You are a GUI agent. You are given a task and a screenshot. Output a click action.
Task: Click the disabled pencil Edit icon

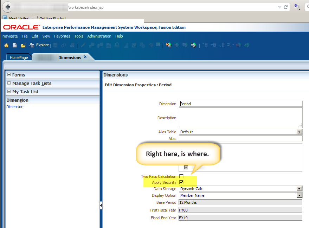tap(83, 45)
